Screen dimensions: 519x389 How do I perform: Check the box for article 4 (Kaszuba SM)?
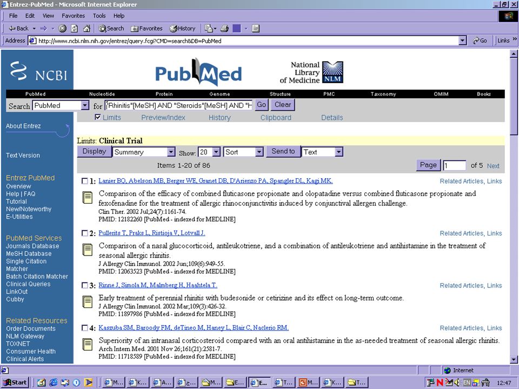(x=85, y=328)
